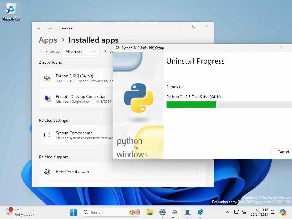The width and height of the screenshot is (292, 219).
Task: Click the System Components icon
Action: (x=47, y=135)
